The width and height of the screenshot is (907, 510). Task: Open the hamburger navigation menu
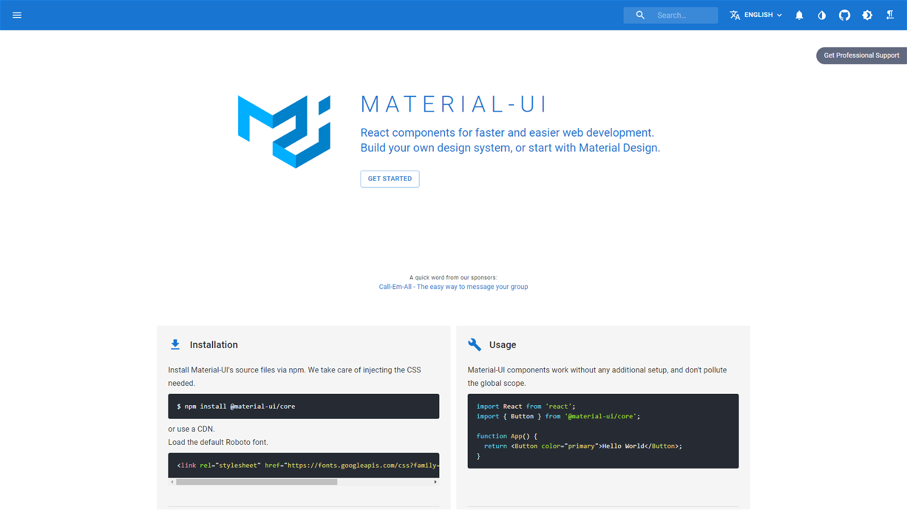[x=17, y=15]
